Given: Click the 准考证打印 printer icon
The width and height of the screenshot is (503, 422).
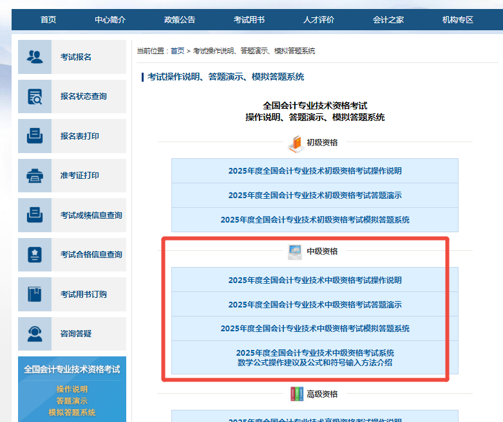Looking at the screenshot, I should (35, 176).
